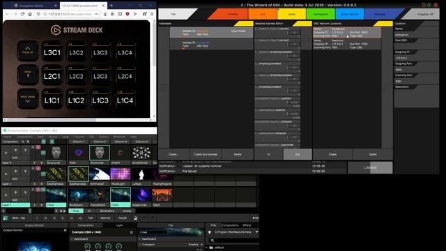Viewport: 446px width, 251px height.
Task: Click the TAP tempo button
Action: click(x=91, y=218)
